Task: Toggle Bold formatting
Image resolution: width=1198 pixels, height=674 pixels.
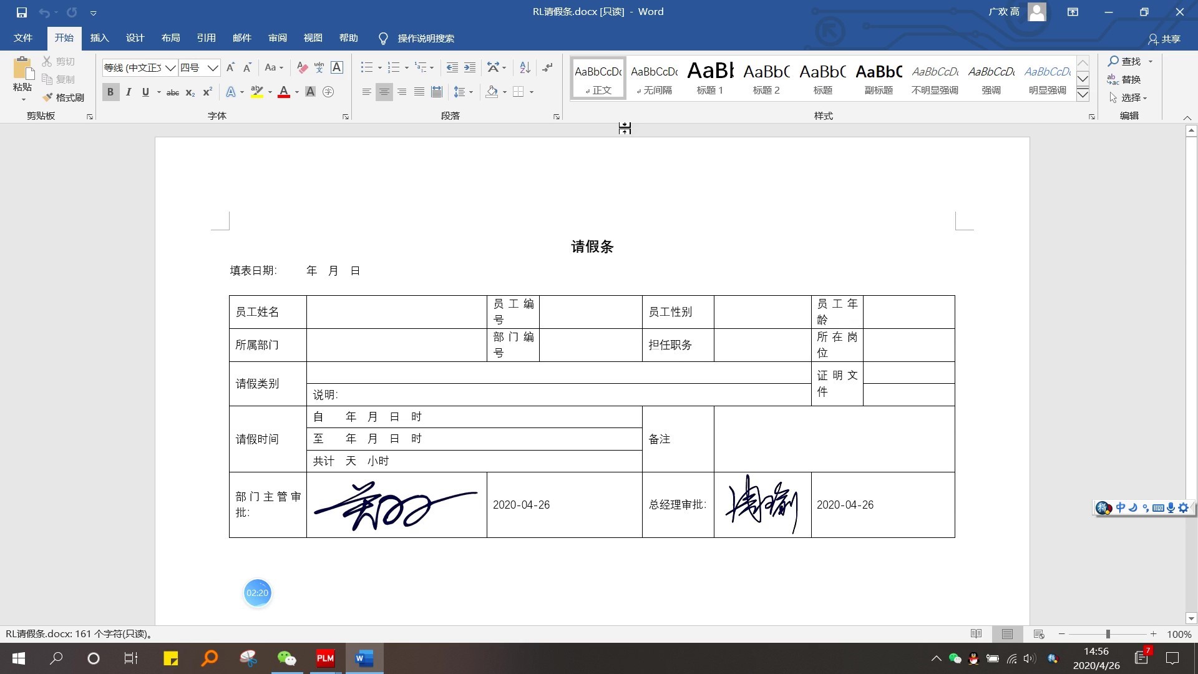Action: tap(110, 92)
